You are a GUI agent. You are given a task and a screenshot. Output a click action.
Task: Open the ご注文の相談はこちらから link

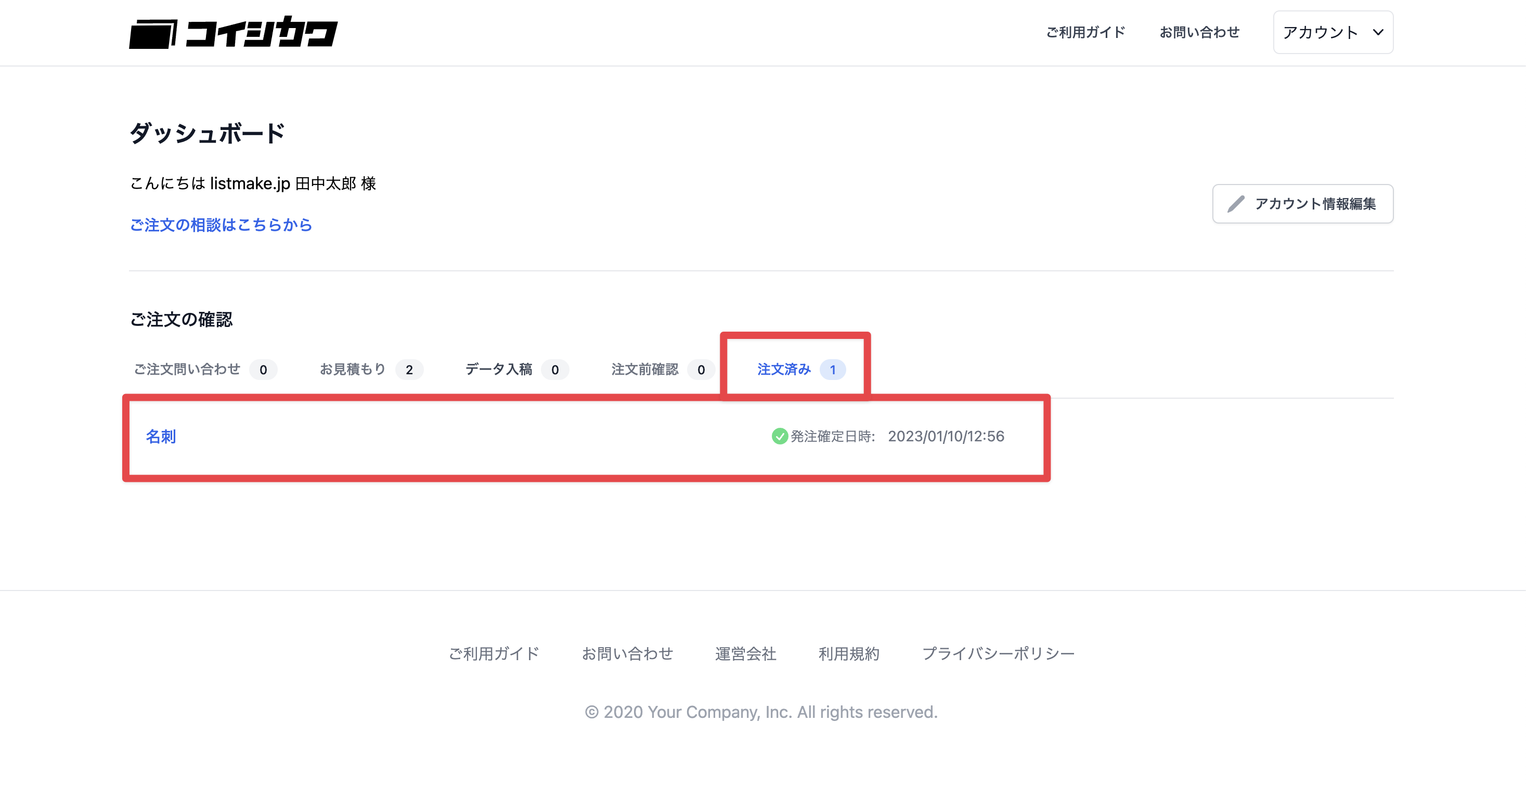tap(221, 225)
